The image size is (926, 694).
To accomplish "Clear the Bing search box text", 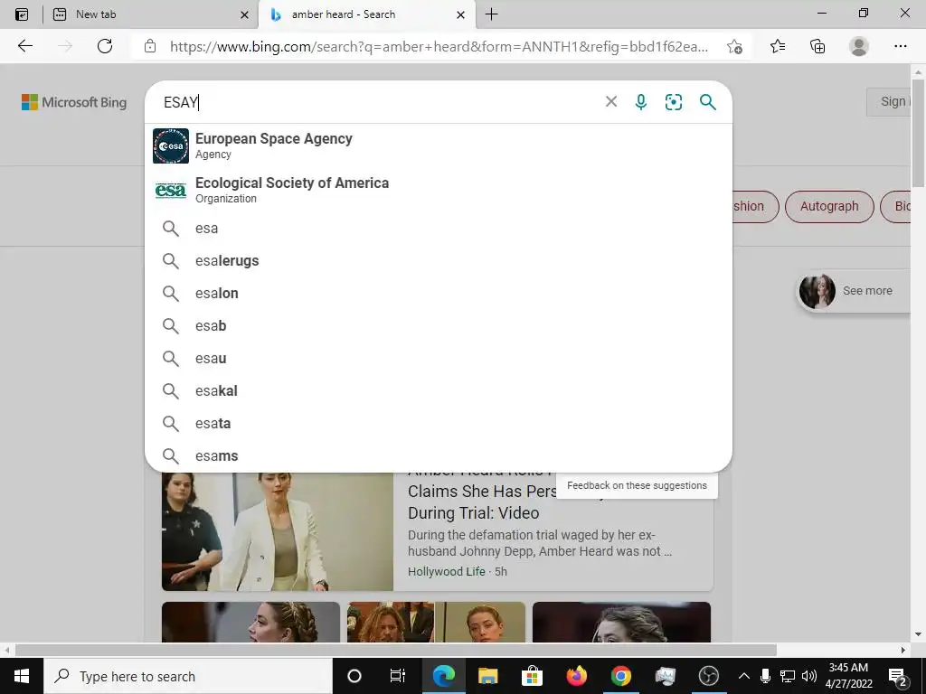I will [x=611, y=102].
